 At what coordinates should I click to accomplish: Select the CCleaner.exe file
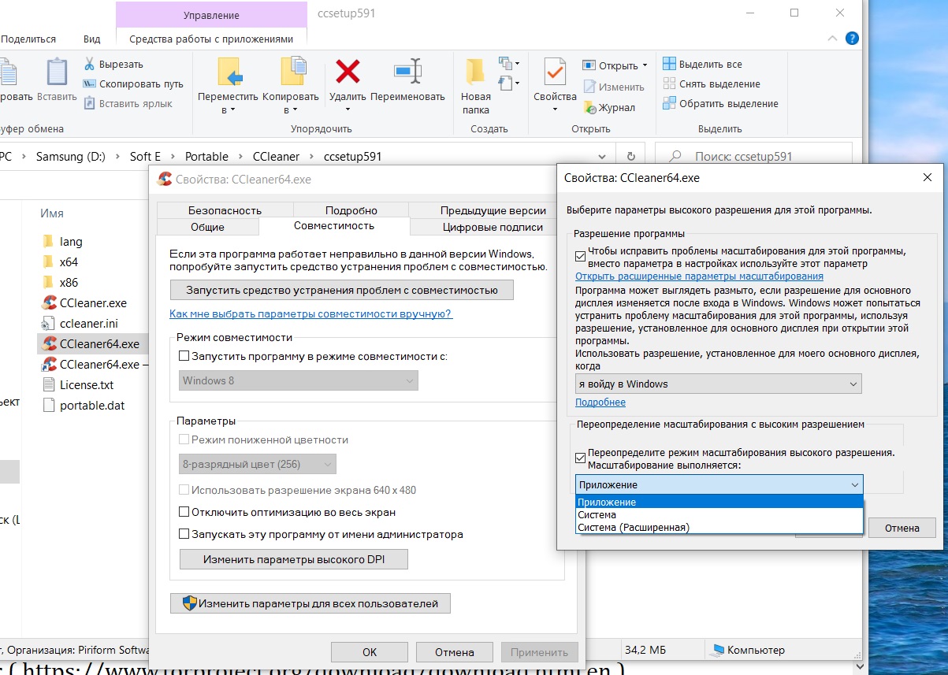(x=84, y=302)
